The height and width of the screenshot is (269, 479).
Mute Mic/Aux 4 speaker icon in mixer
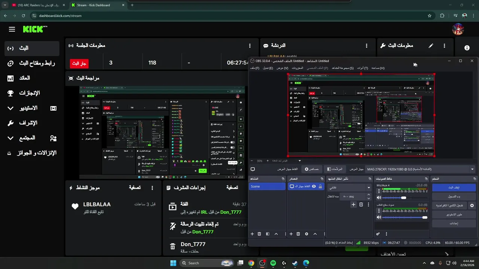click(x=379, y=198)
